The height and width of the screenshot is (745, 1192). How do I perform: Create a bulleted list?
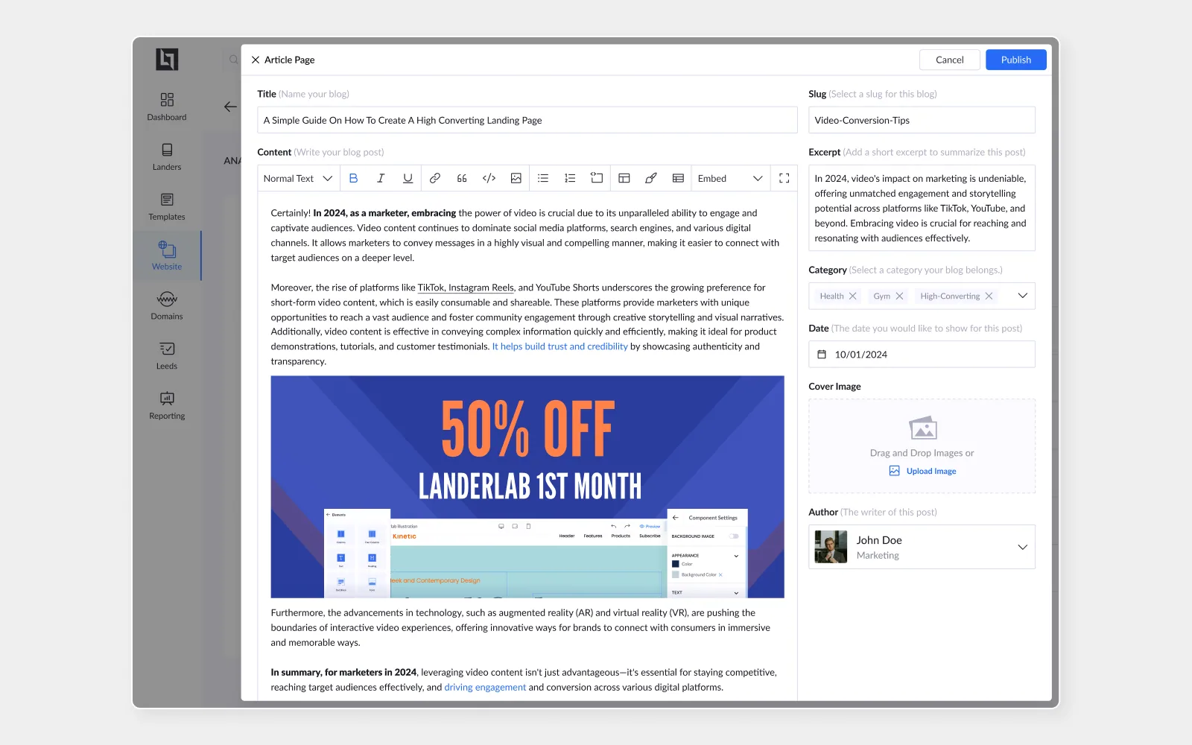coord(543,178)
